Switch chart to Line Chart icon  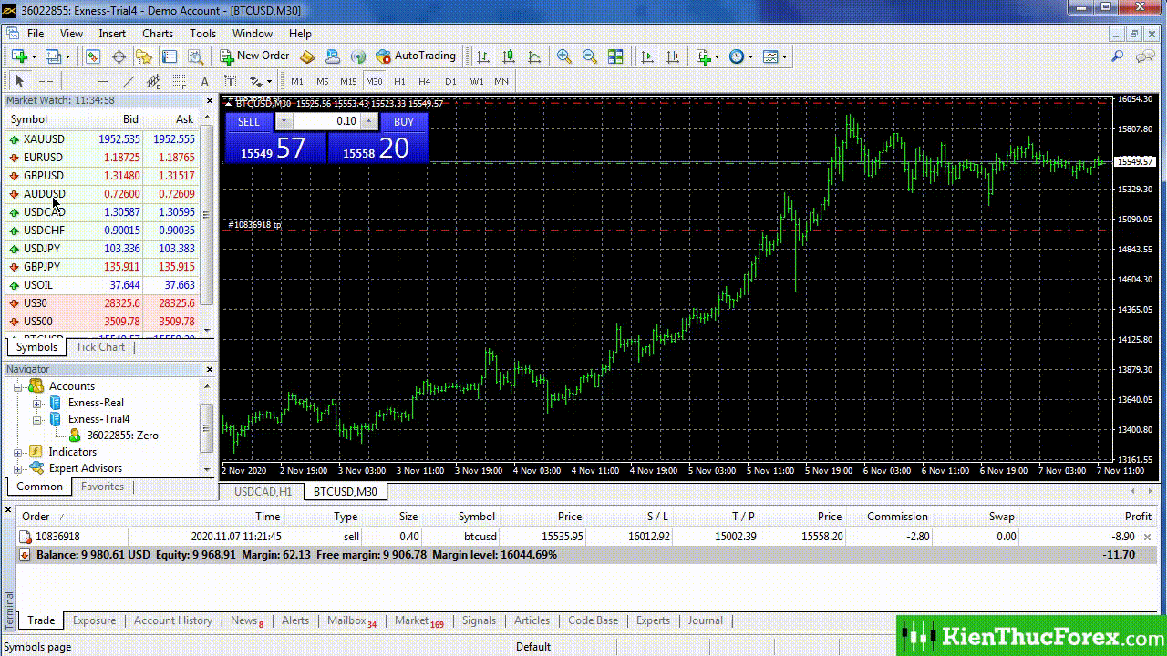pos(534,56)
